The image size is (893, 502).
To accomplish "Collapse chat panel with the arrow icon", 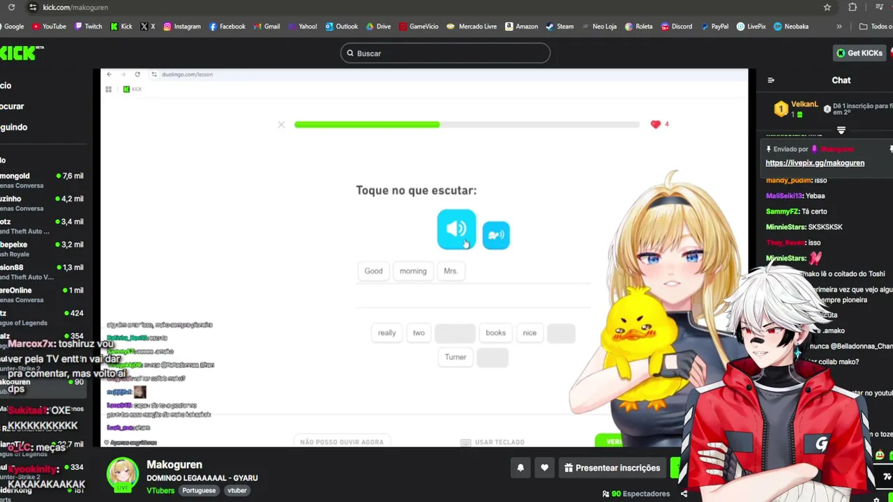I will (x=771, y=80).
